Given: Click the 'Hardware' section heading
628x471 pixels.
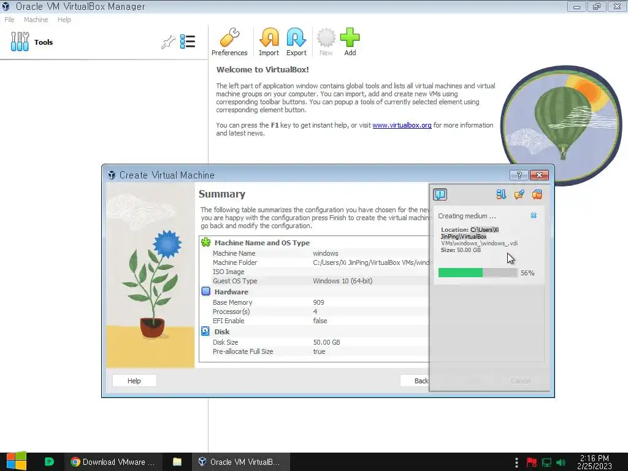Looking at the screenshot, I should click(231, 291).
